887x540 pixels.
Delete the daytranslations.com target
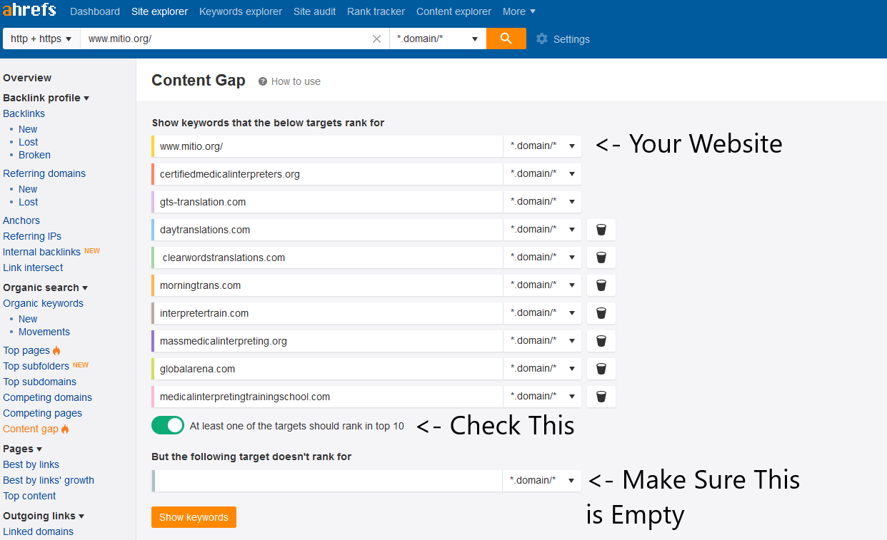click(601, 230)
